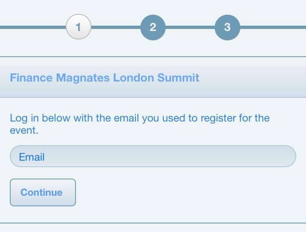The image size is (306, 232).
Task: Click the Finance Magnates London Summit title
Action: coord(104,77)
